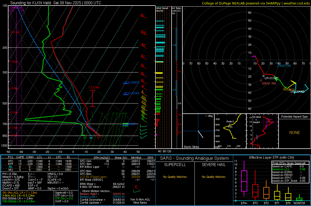Select the SFC parcel row

click(x=40, y=161)
